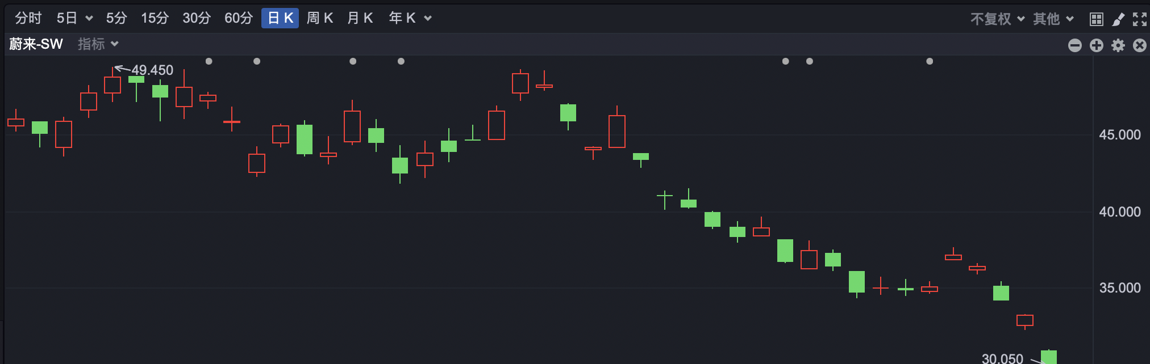Screen dimensions: 1150x364
Task: Switch to the 分时 tab
Action: pyautogui.click(x=28, y=18)
